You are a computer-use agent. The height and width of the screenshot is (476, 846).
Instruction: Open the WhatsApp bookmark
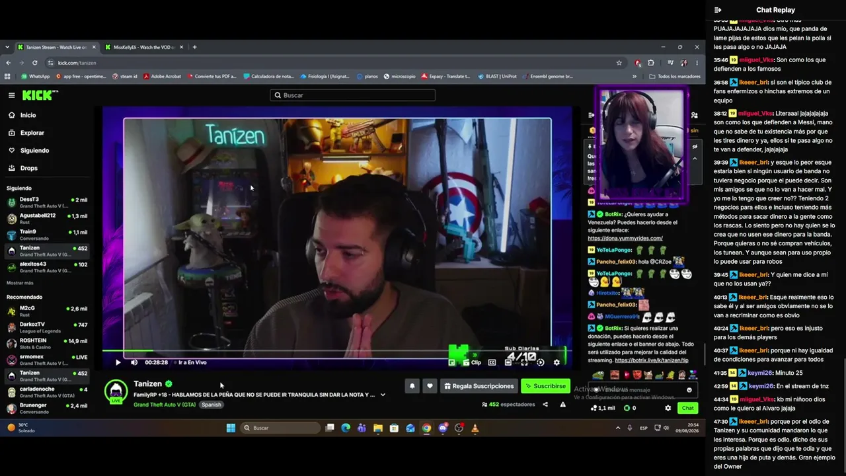pos(35,77)
